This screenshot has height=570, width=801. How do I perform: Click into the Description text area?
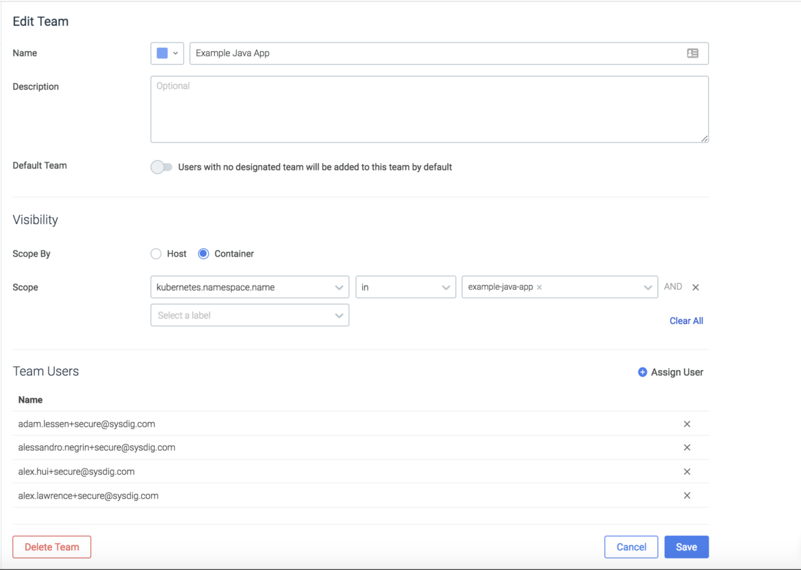click(x=429, y=109)
